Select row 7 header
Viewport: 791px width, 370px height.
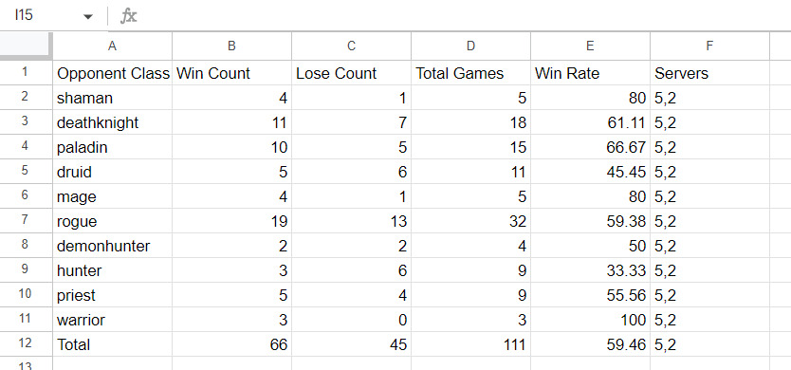[27, 221]
